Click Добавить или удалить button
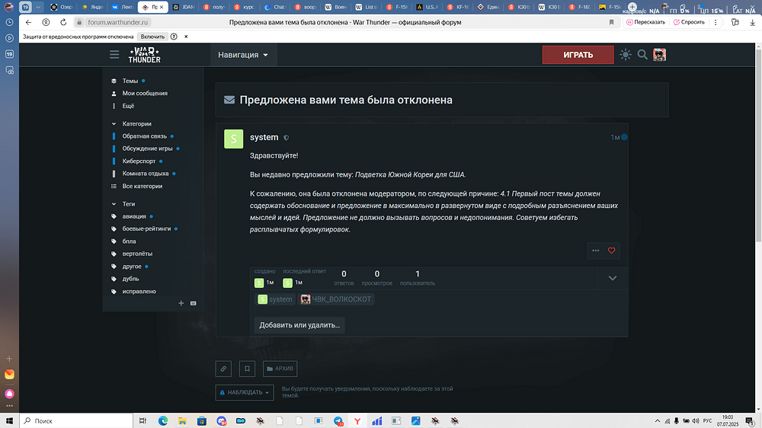This screenshot has width=762, height=428. [x=299, y=325]
